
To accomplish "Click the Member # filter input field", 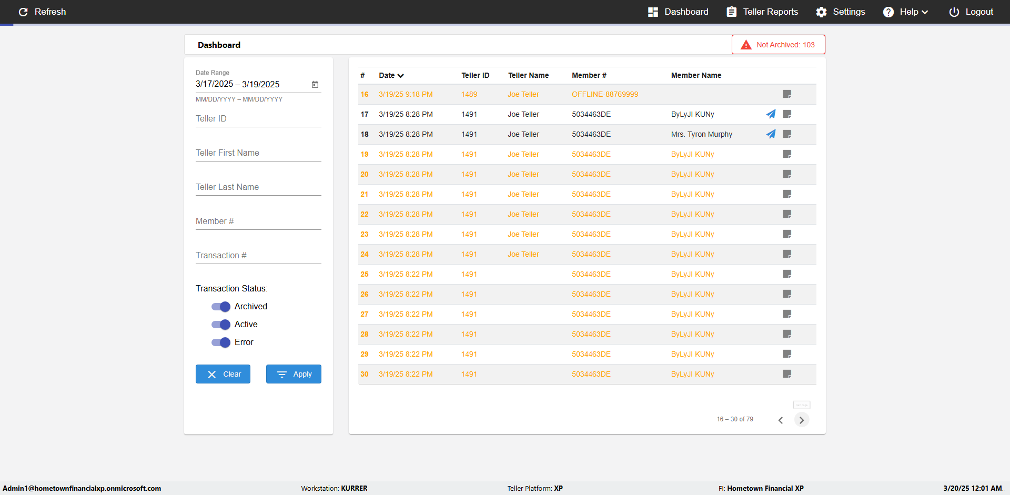I will tap(258, 221).
